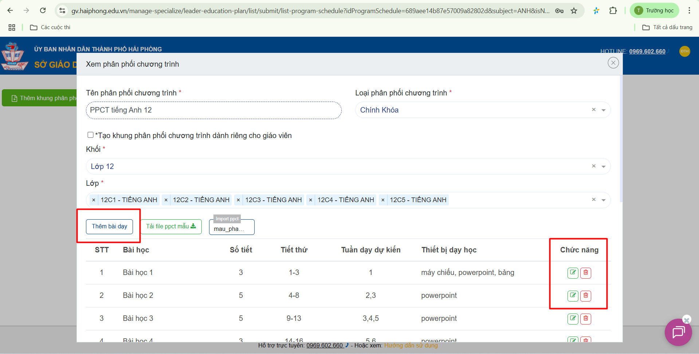This screenshot has width=699, height=354.
Task: Reload the page in browser
Action: 43,11
